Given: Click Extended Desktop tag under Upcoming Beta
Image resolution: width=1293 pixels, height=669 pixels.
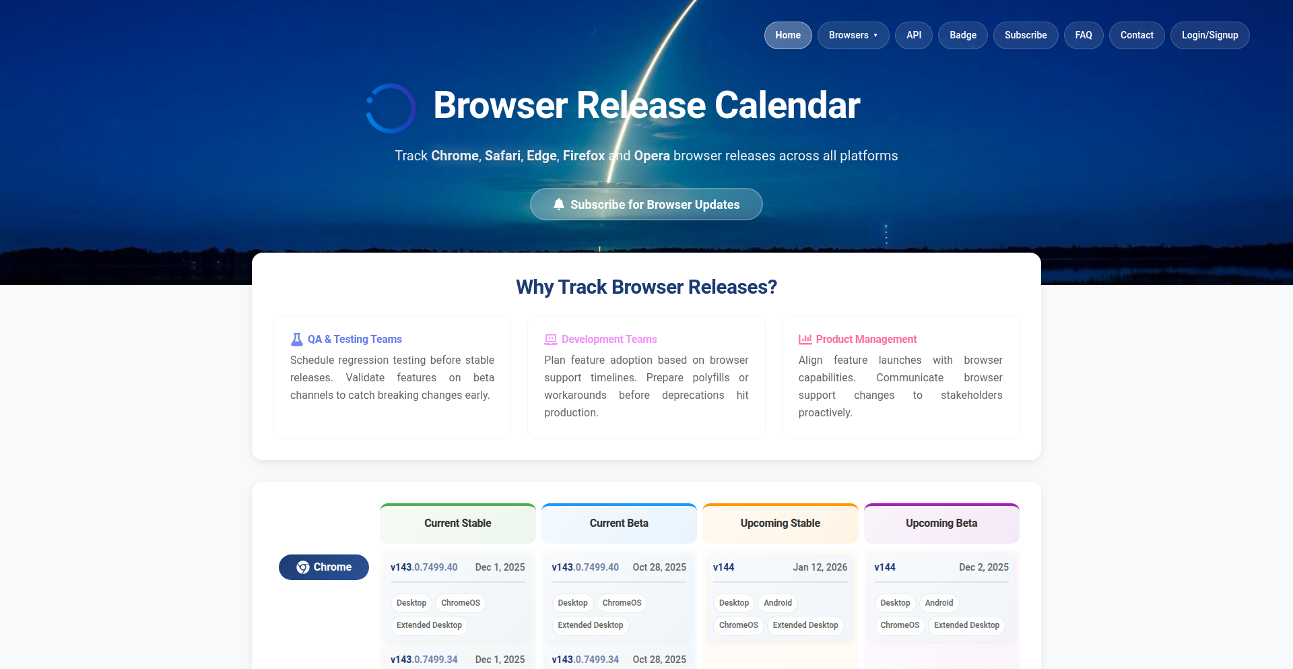Looking at the screenshot, I should coord(966,625).
